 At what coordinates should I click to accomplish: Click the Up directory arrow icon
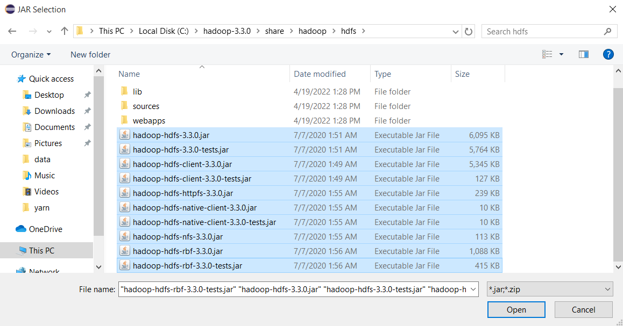click(x=65, y=31)
